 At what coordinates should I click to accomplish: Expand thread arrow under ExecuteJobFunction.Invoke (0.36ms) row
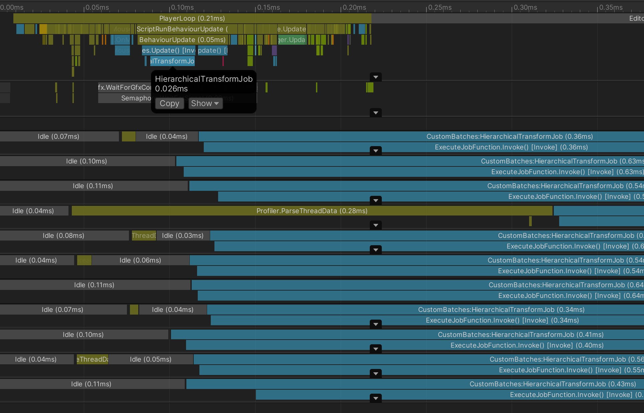click(375, 151)
